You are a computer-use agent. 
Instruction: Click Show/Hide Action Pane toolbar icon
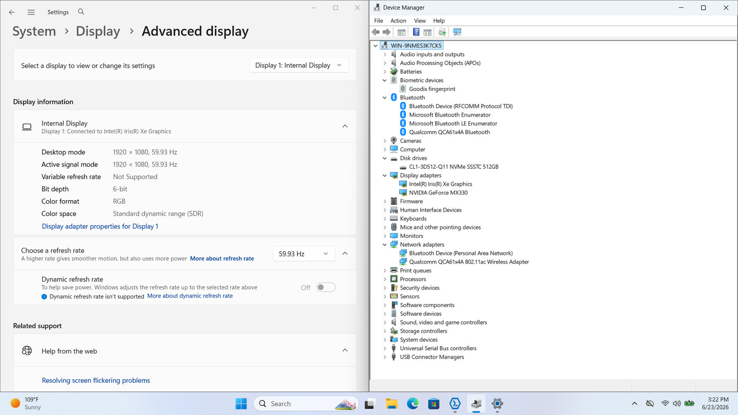tap(428, 32)
